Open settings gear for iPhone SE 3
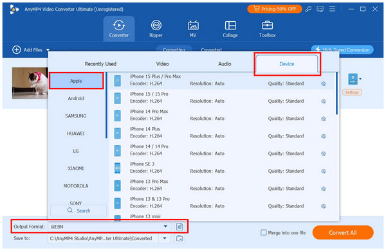 click(324, 171)
